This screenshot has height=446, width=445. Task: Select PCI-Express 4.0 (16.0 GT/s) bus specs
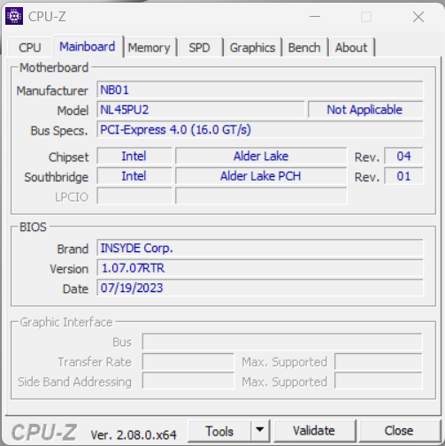click(260, 129)
